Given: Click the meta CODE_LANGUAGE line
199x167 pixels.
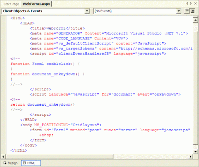Looking at the screenshot, I should click(79, 39).
